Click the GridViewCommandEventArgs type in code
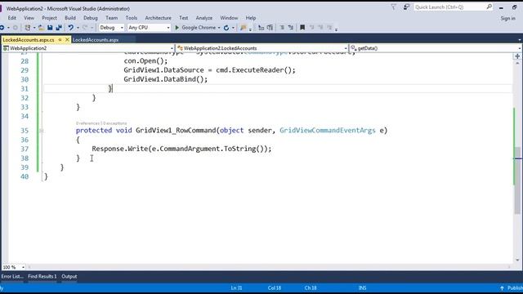Image resolution: width=523 pixels, height=294 pixels. (328, 131)
